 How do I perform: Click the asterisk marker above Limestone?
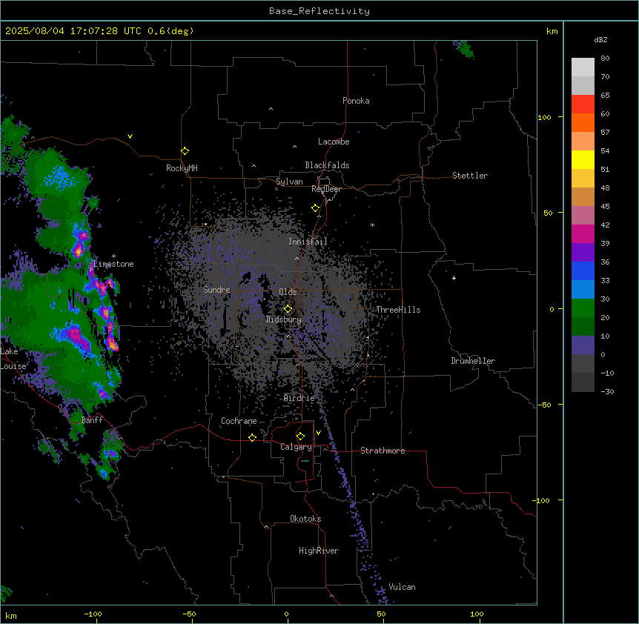113,256
